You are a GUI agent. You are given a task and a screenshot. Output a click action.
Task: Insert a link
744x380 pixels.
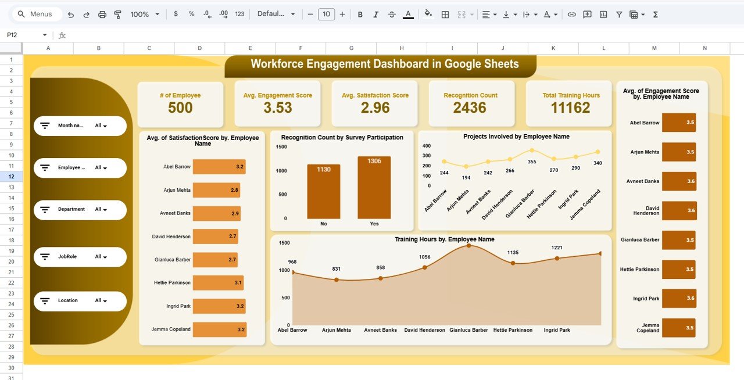click(x=573, y=14)
